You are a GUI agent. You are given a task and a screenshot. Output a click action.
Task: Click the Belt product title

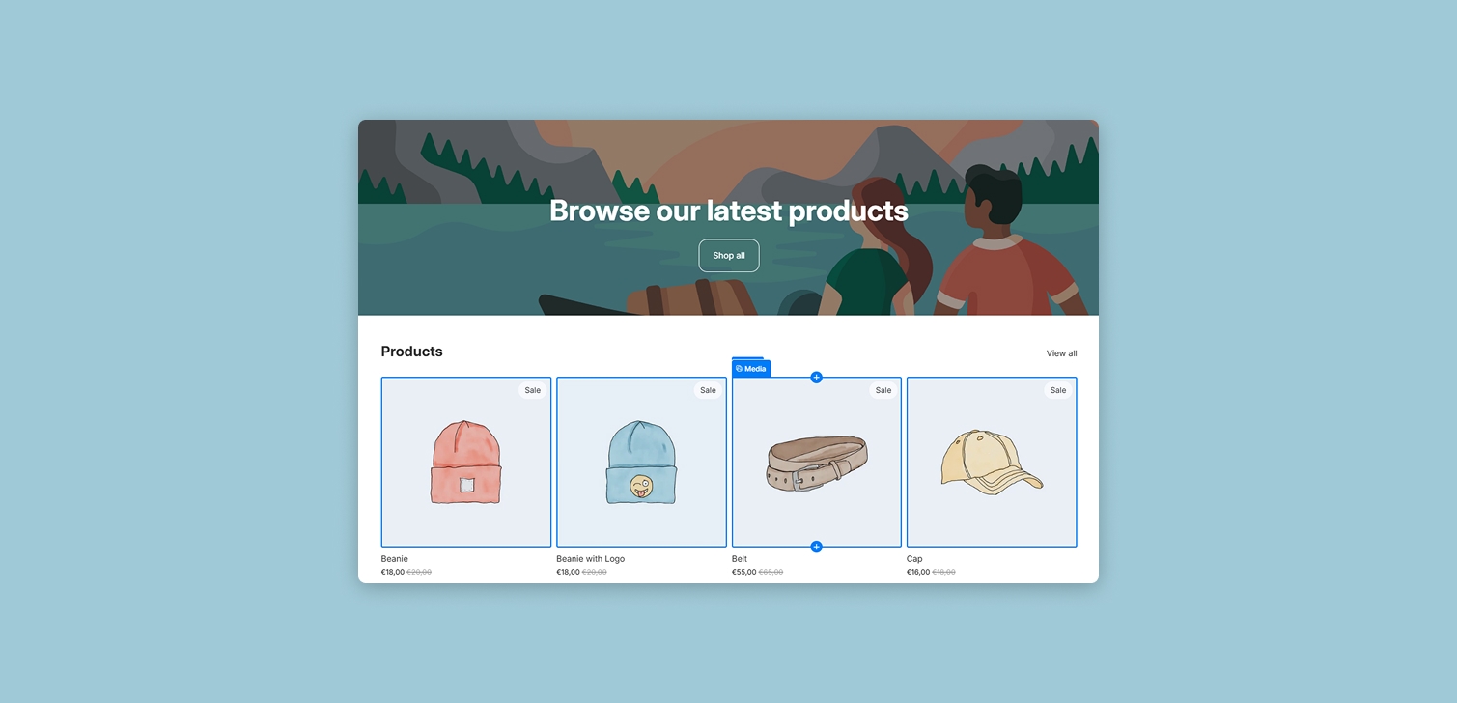(x=739, y=558)
